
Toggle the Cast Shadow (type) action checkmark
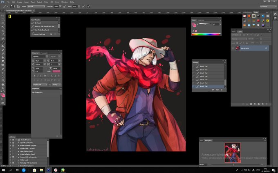point(10,151)
